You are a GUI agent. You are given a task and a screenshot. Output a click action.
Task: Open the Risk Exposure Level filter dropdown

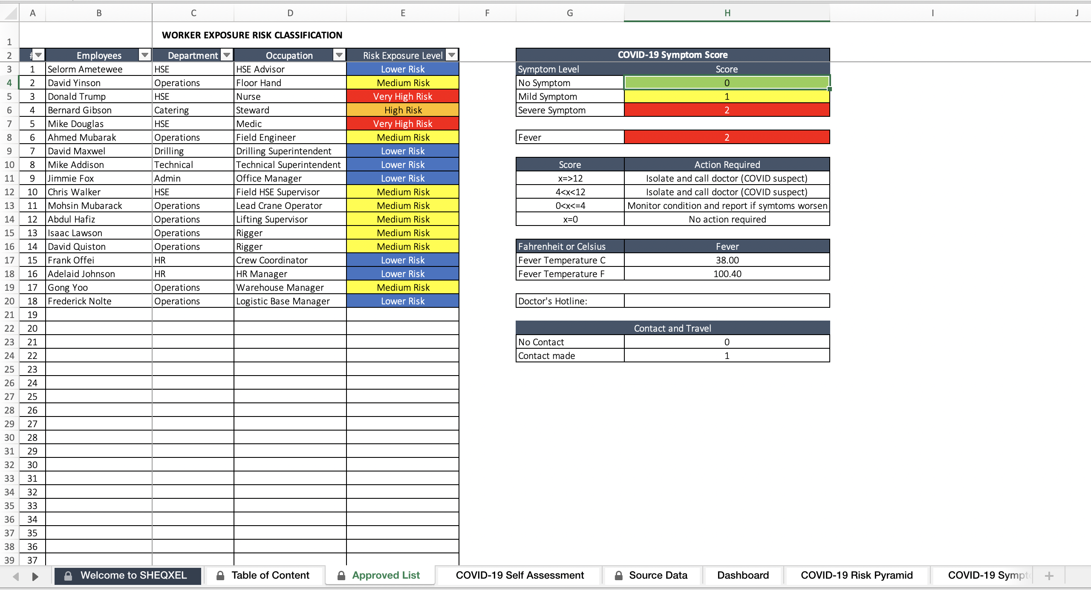452,55
